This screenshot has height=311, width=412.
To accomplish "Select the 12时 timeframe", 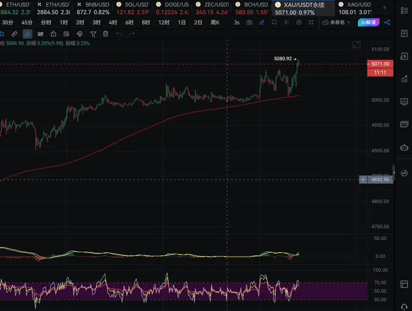I will pos(164,22).
